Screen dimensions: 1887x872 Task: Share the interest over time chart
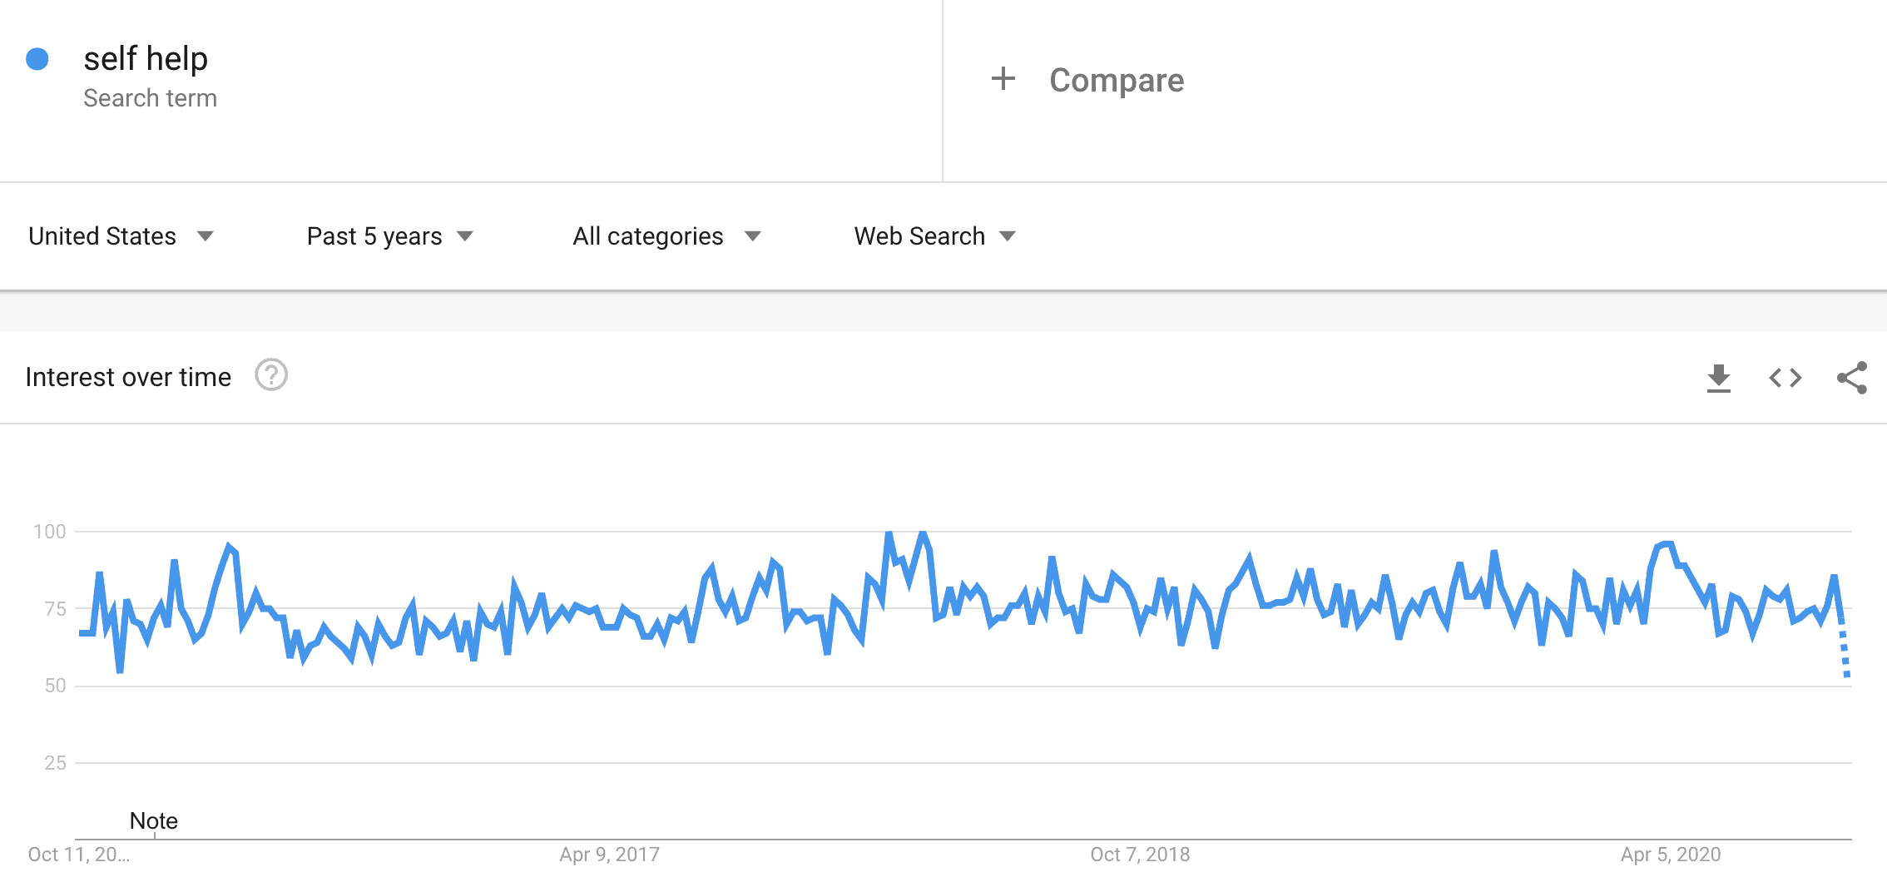point(1852,378)
